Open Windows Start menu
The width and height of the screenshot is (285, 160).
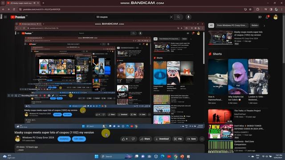coord(97,156)
